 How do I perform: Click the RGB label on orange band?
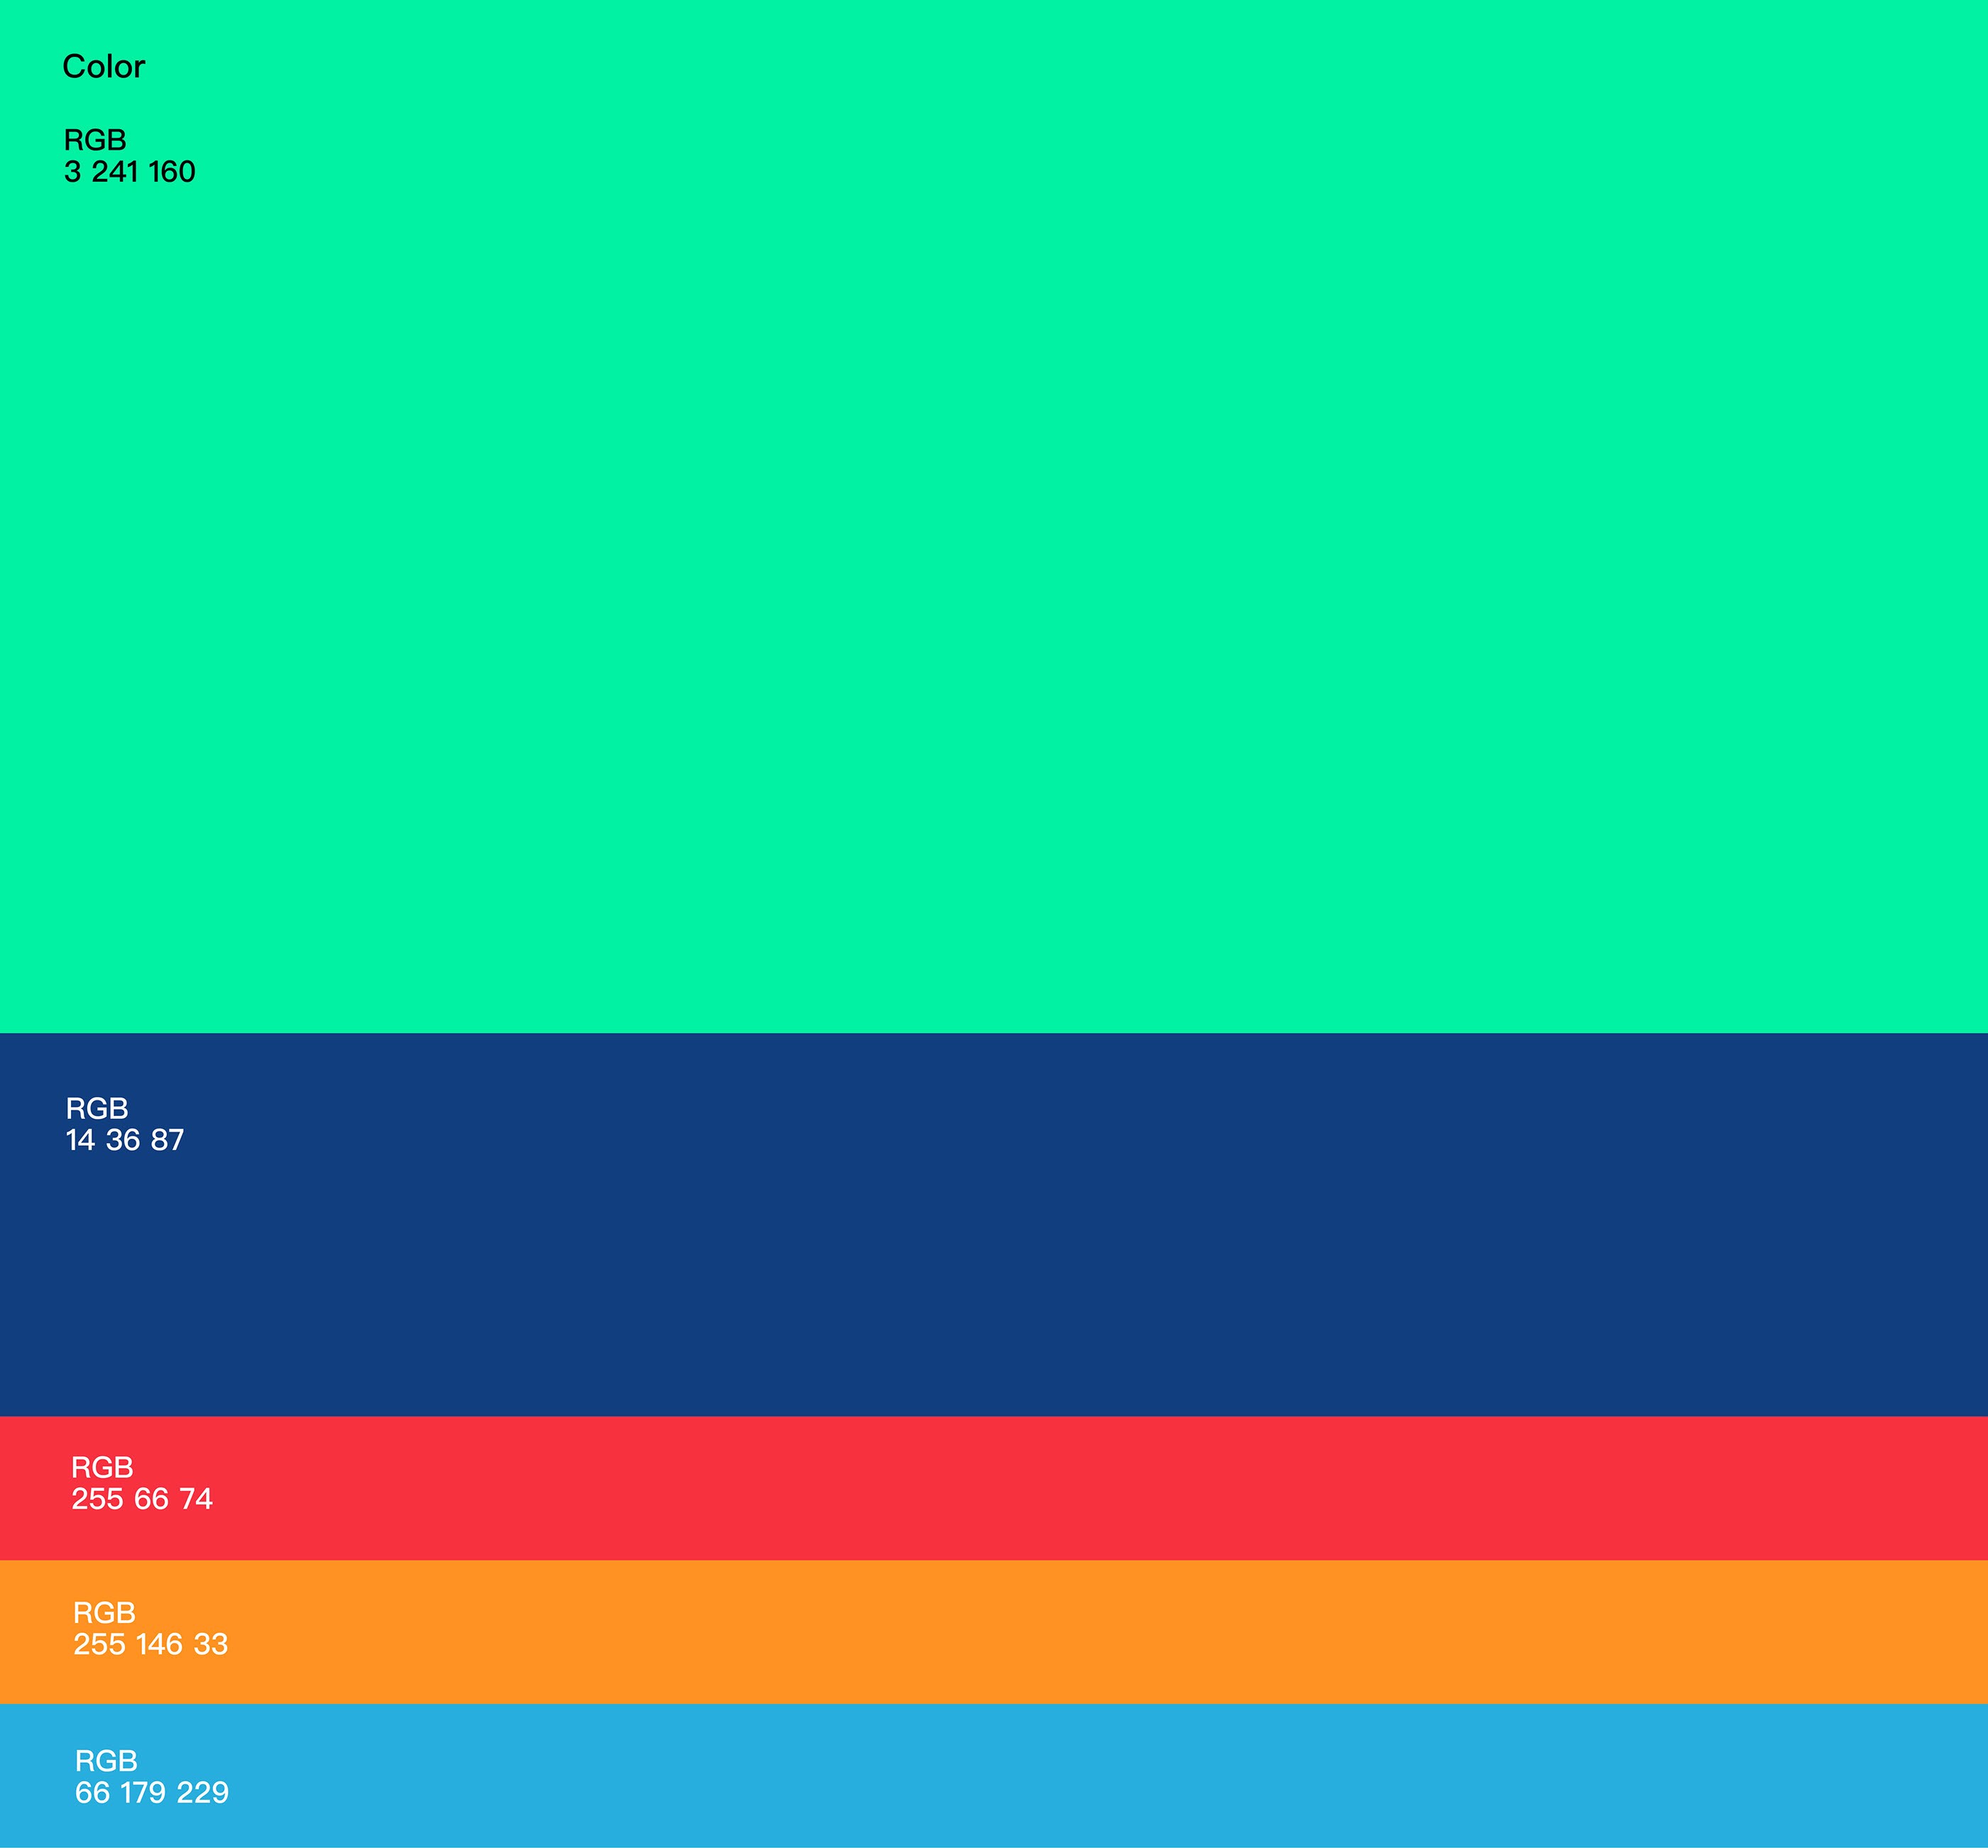(104, 1612)
